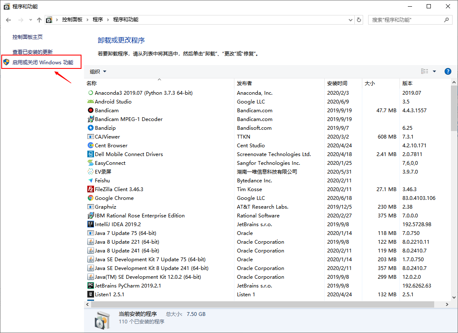
Task: Click the Programs and Features window title icon
Action: [6, 6]
